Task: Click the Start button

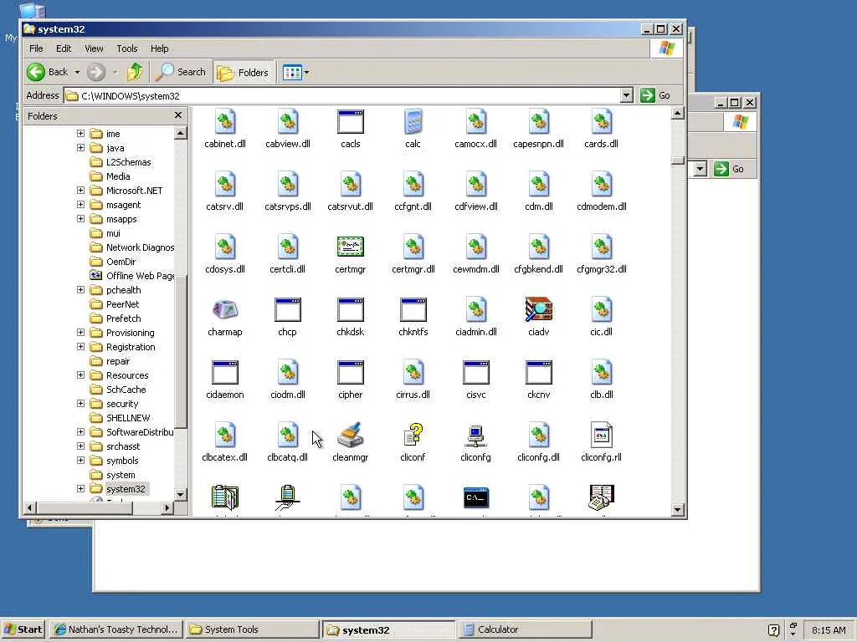Action: point(23,629)
